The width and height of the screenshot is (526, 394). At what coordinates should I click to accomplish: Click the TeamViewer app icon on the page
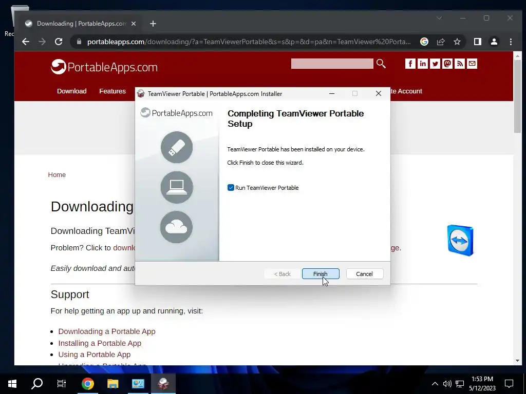[x=460, y=241]
